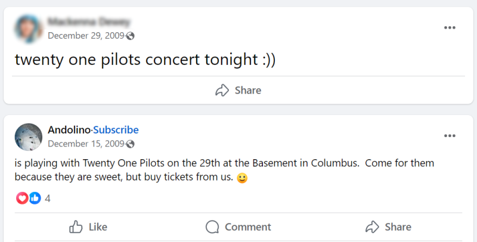Click the thumbs-up icon beside Like
Screen dimensions: 477x242
point(76,227)
